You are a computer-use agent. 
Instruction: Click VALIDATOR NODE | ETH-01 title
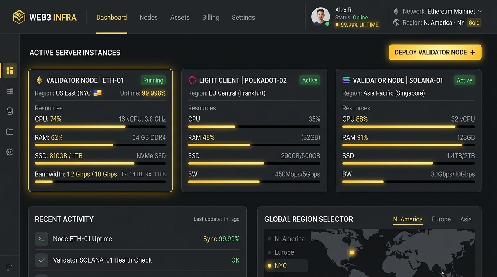(x=85, y=80)
